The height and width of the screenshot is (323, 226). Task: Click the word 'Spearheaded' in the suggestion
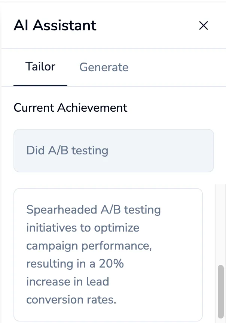[61, 210]
